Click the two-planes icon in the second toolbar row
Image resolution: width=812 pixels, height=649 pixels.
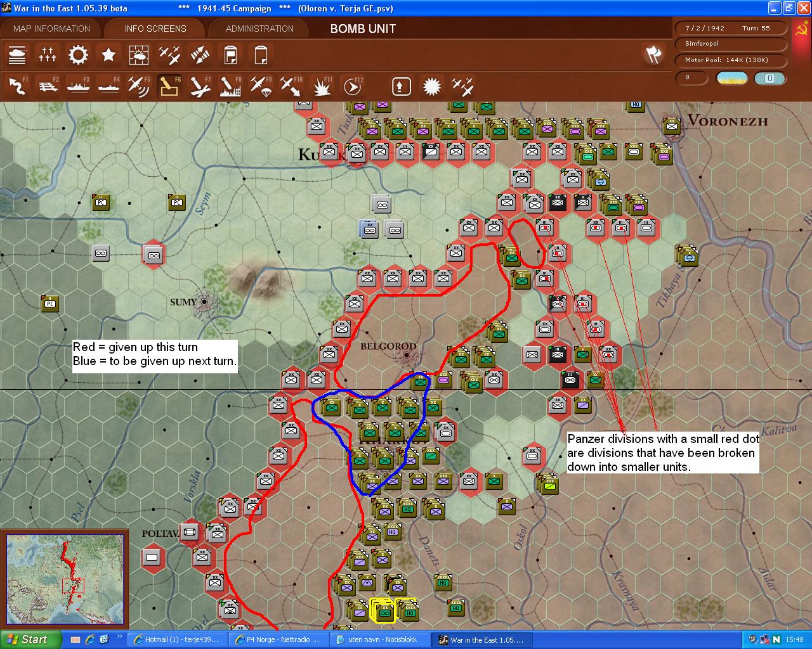coord(462,86)
